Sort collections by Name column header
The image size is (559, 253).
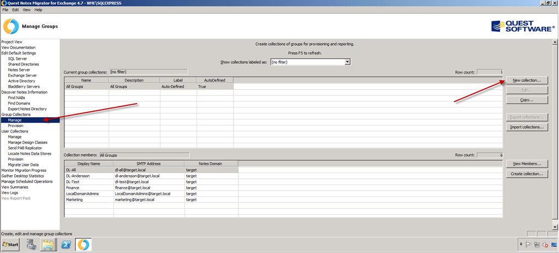[x=87, y=81]
